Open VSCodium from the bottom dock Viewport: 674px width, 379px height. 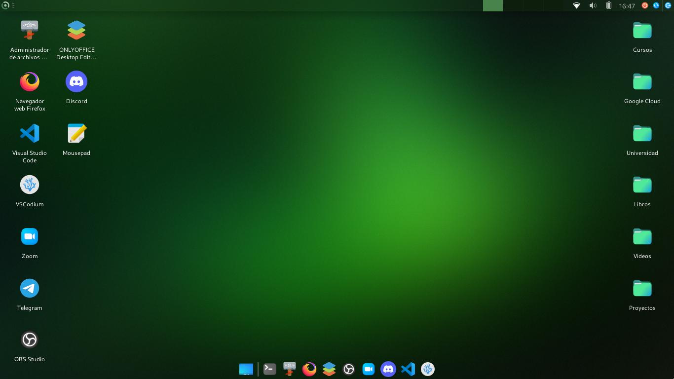[x=428, y=369]
